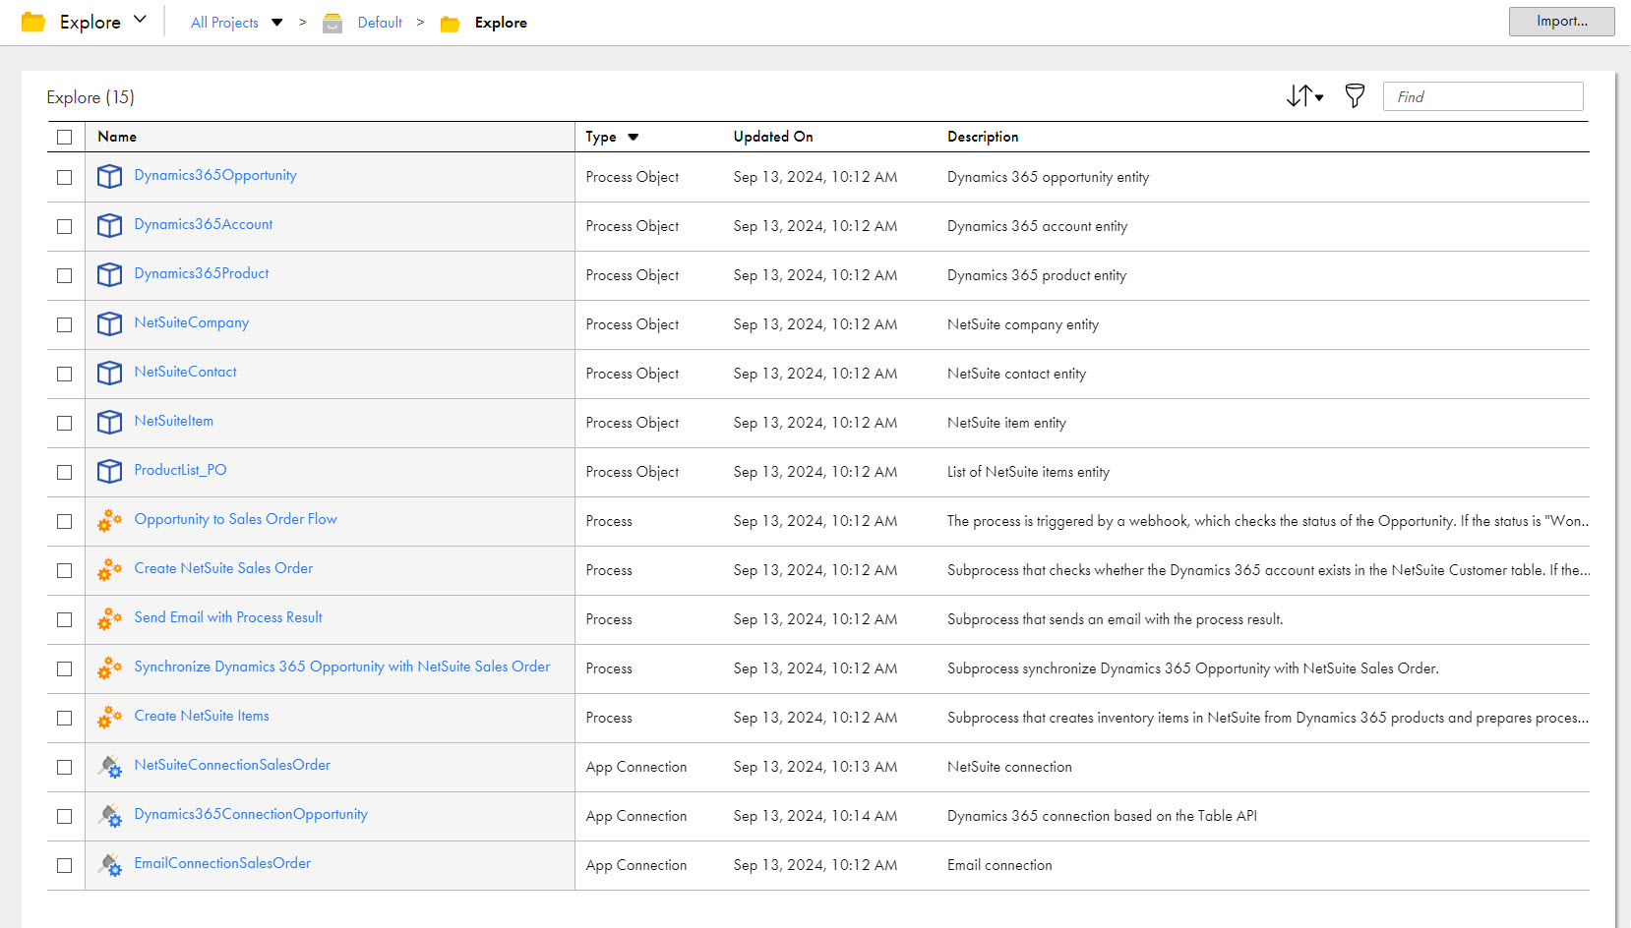This screenshot has width=1631, height=928.
Task: Open the NetSuiteConnectionSalesOrder link
Action: 232,765
